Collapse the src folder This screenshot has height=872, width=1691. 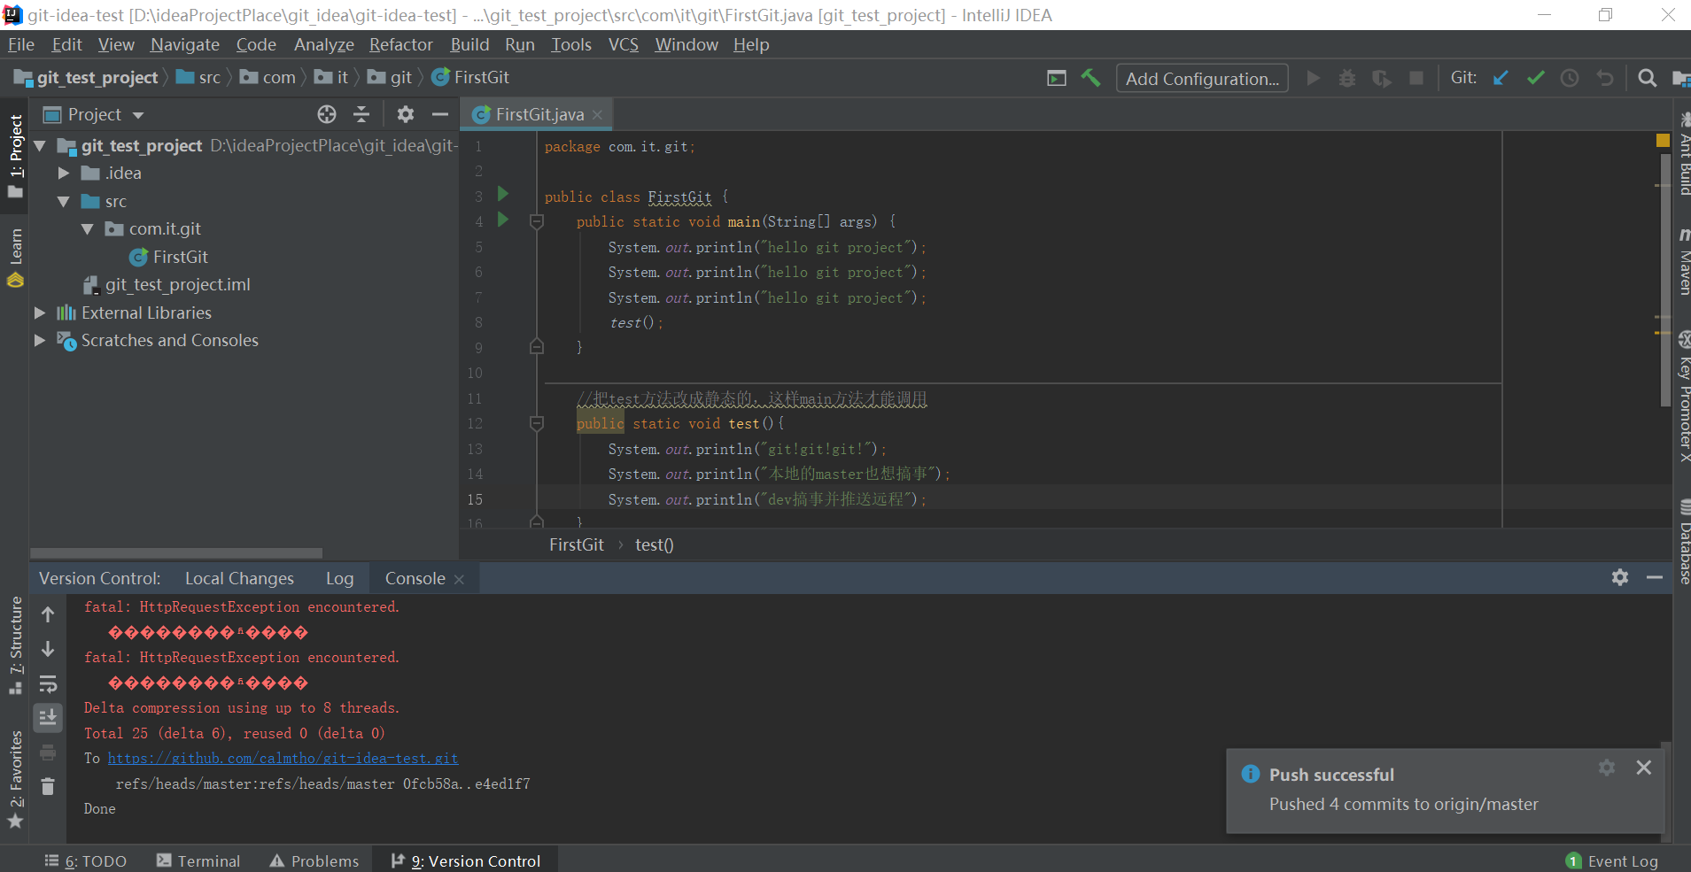click(x=64, y=201)
